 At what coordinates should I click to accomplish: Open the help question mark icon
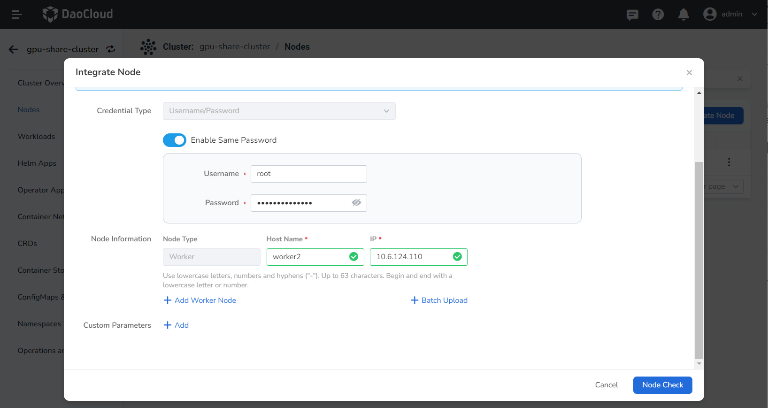658,15
